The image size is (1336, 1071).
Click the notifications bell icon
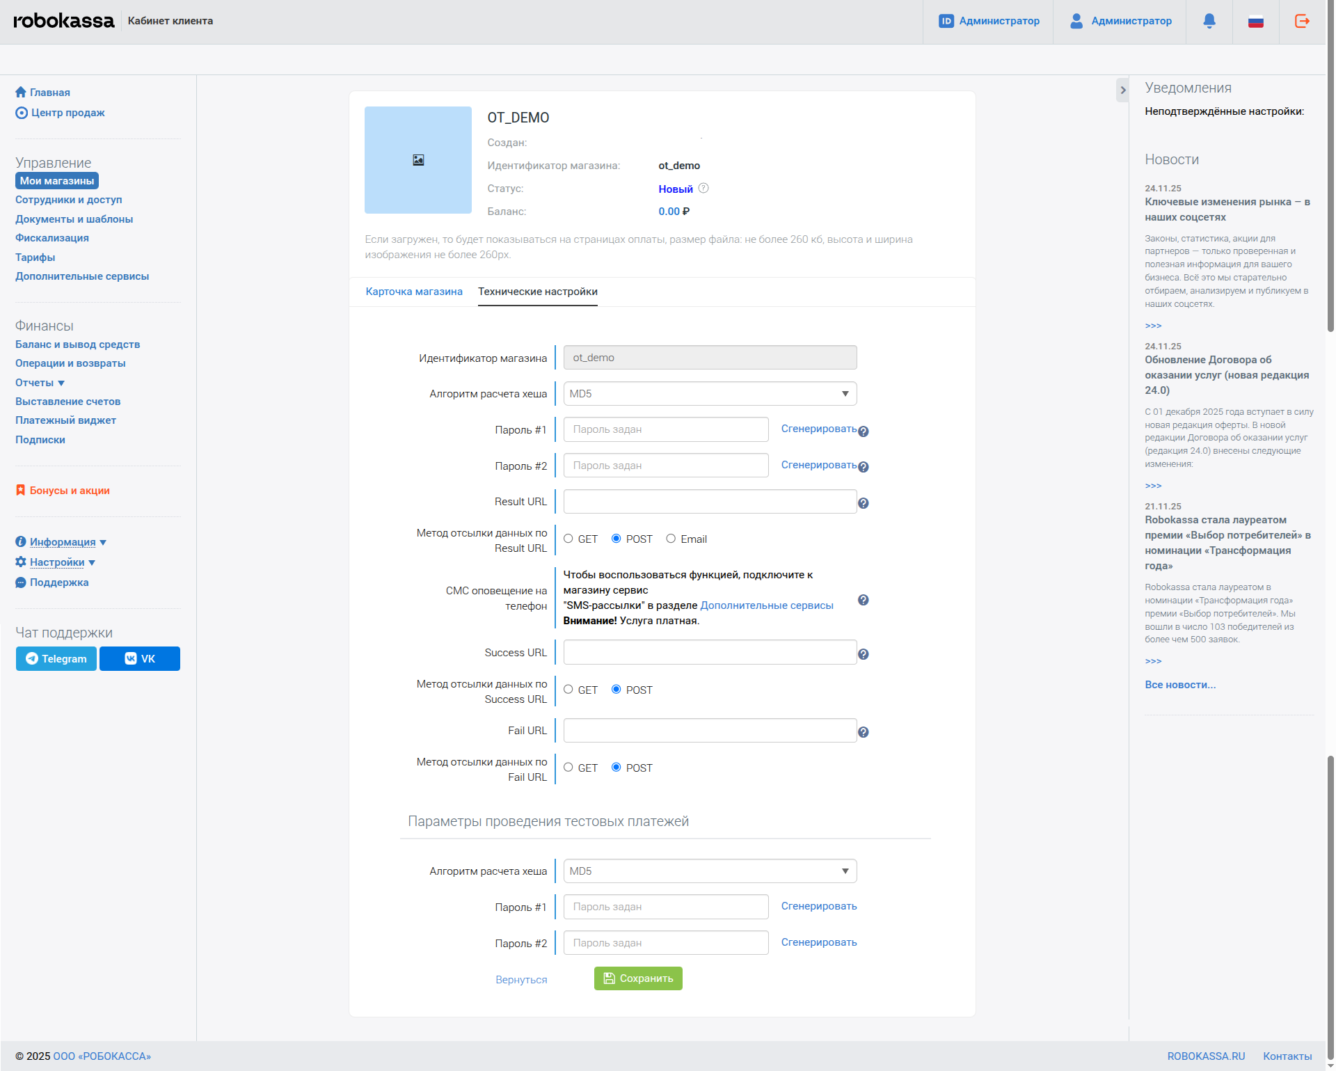pos(1209,21)
